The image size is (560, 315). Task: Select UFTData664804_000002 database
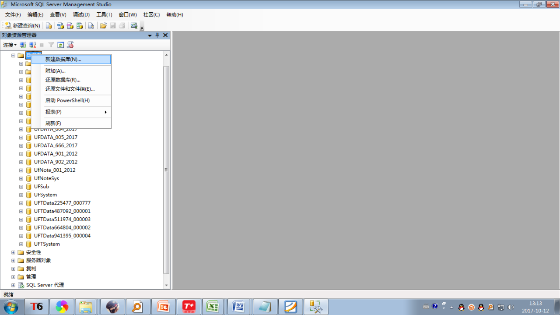click(62, 228)
